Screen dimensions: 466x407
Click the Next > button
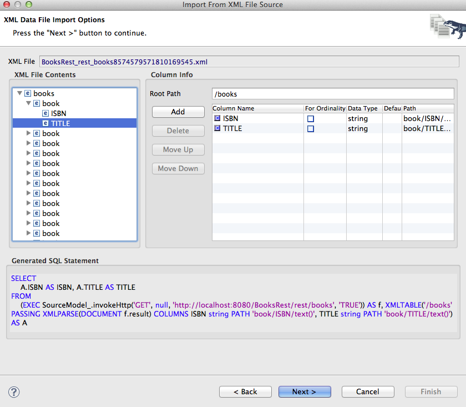[x=305, y=391]
